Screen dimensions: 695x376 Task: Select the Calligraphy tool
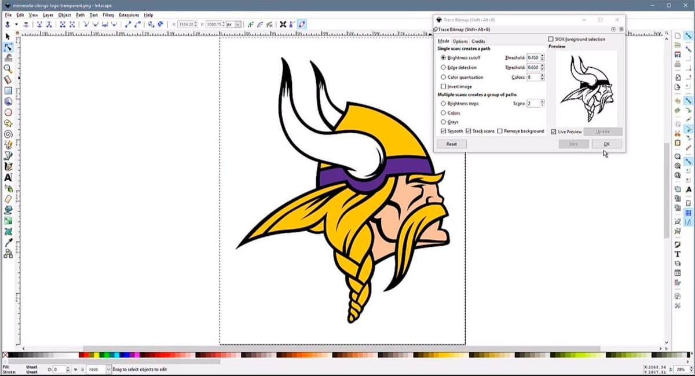click(8, 166)
